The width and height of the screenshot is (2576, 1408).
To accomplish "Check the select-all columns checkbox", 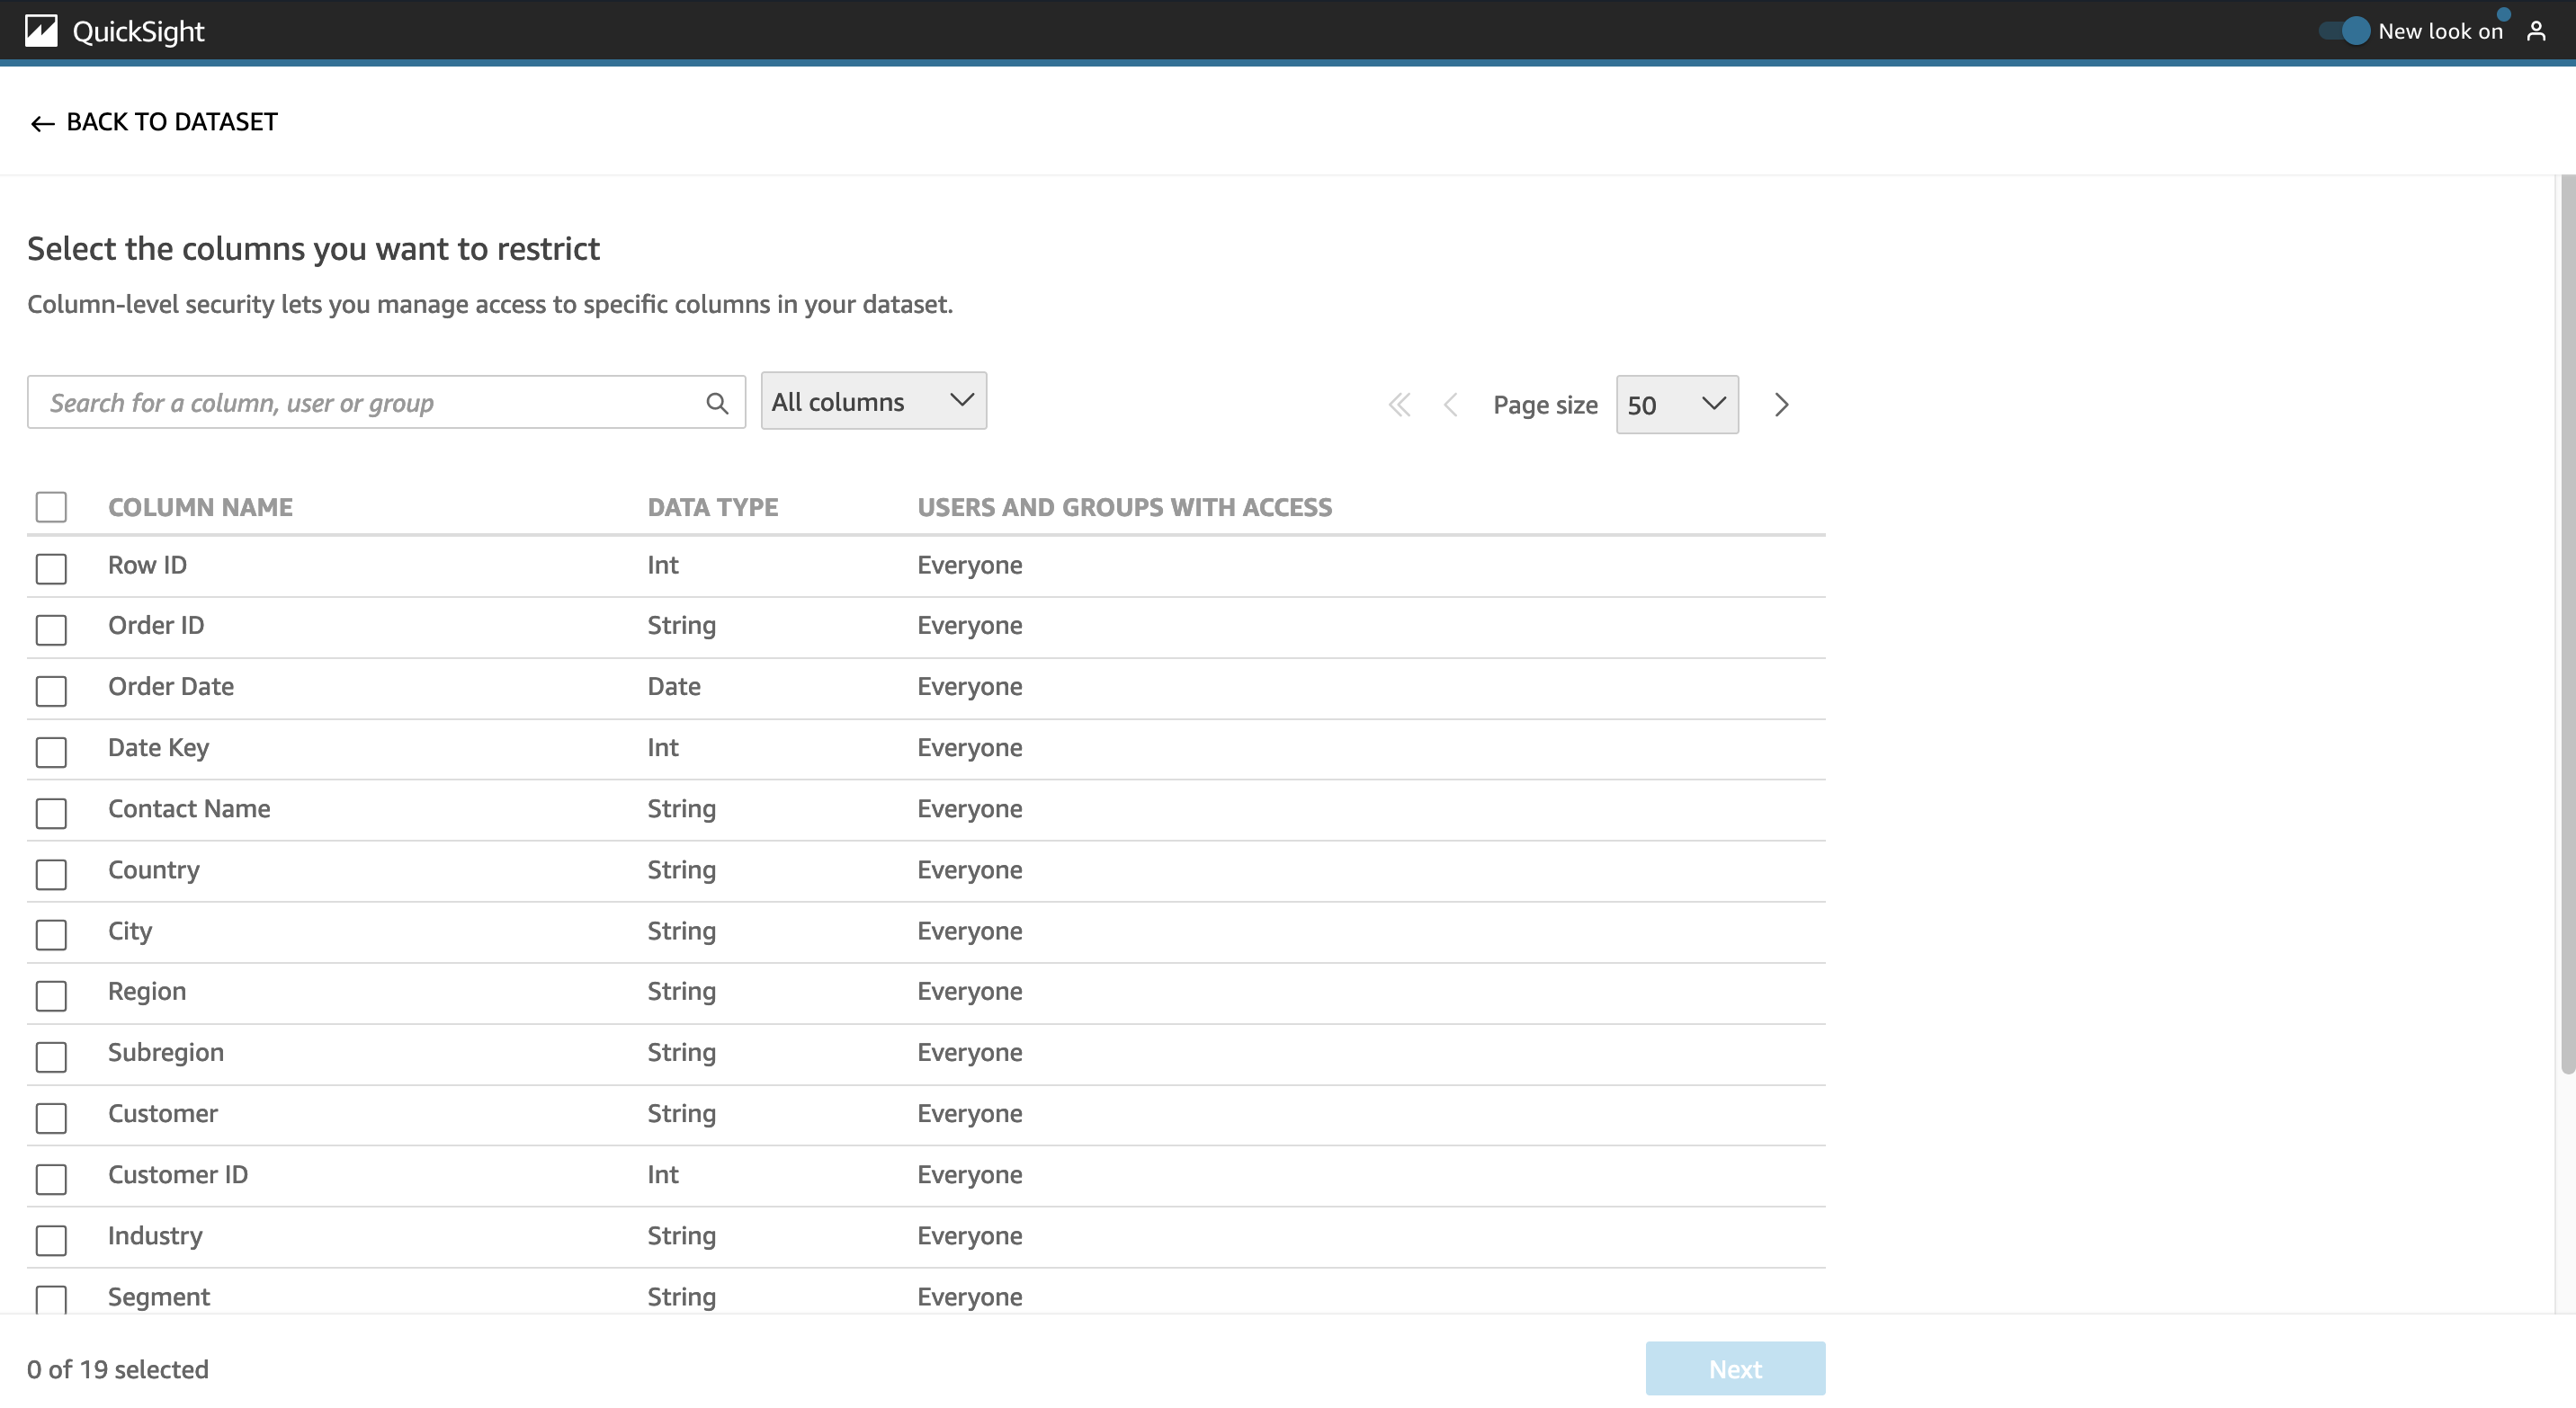I will [51, 506].
